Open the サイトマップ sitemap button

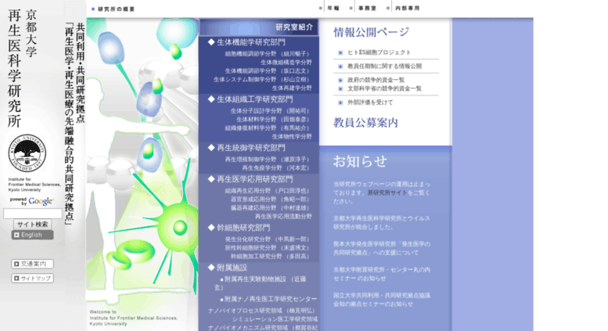click(x=32, y=279)
